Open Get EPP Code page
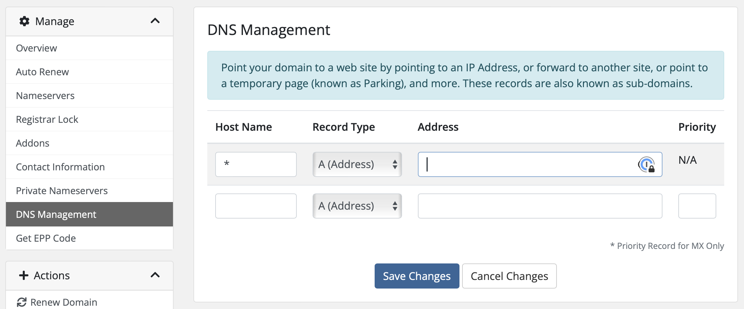This screenshot has height=309, width=744. tap(89, 238)
